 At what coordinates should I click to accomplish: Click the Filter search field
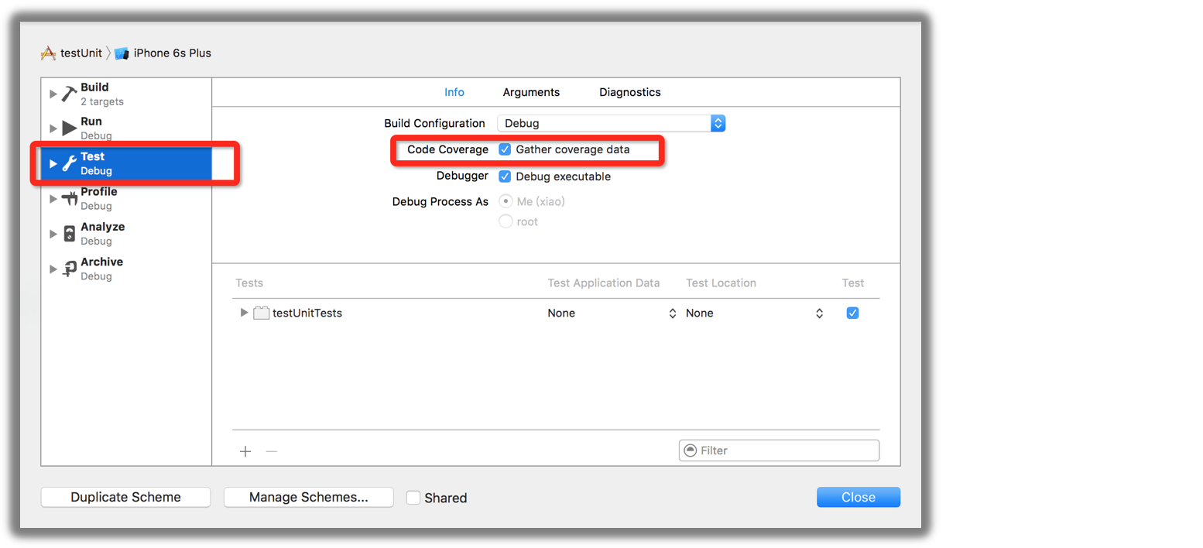[782, 450]
